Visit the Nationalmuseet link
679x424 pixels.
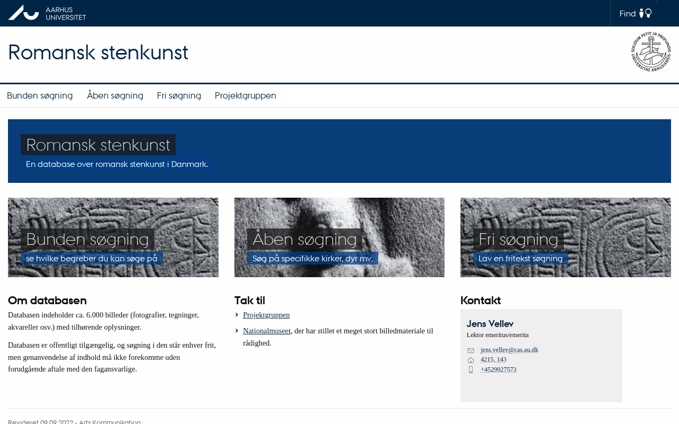click(x=267, y=331)
